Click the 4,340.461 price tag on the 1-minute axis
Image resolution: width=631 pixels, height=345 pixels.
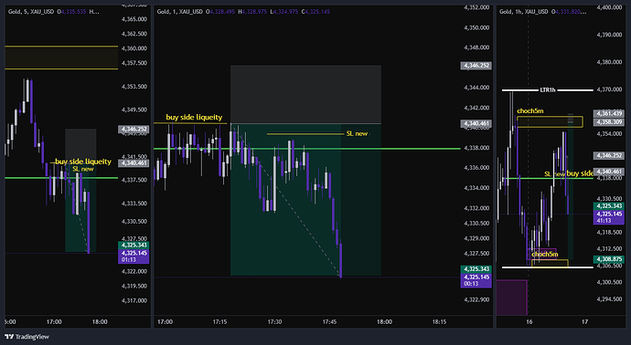476,124
